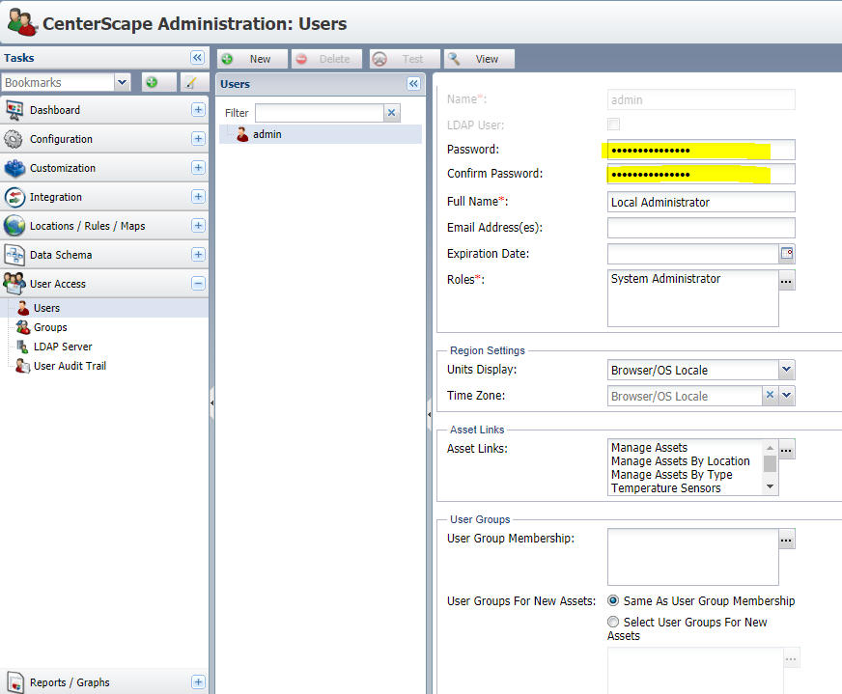Click the Delete toolbar button
Image resolution: width=842 pixels, height=694 pixels.
326,59
